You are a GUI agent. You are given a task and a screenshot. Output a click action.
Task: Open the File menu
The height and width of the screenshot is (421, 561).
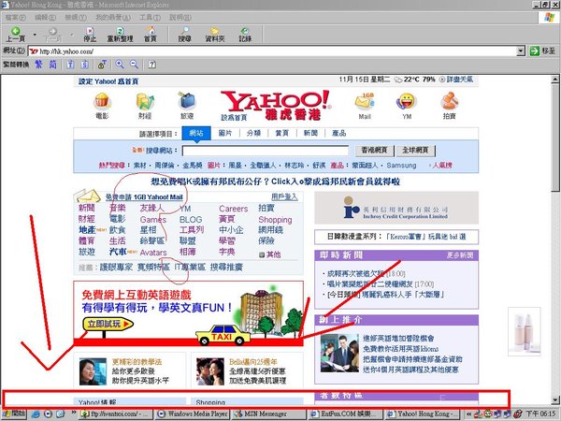click(15, 17)
